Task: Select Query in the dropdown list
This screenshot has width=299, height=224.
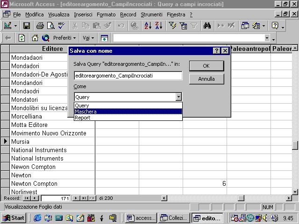Action: coord(128,105)
